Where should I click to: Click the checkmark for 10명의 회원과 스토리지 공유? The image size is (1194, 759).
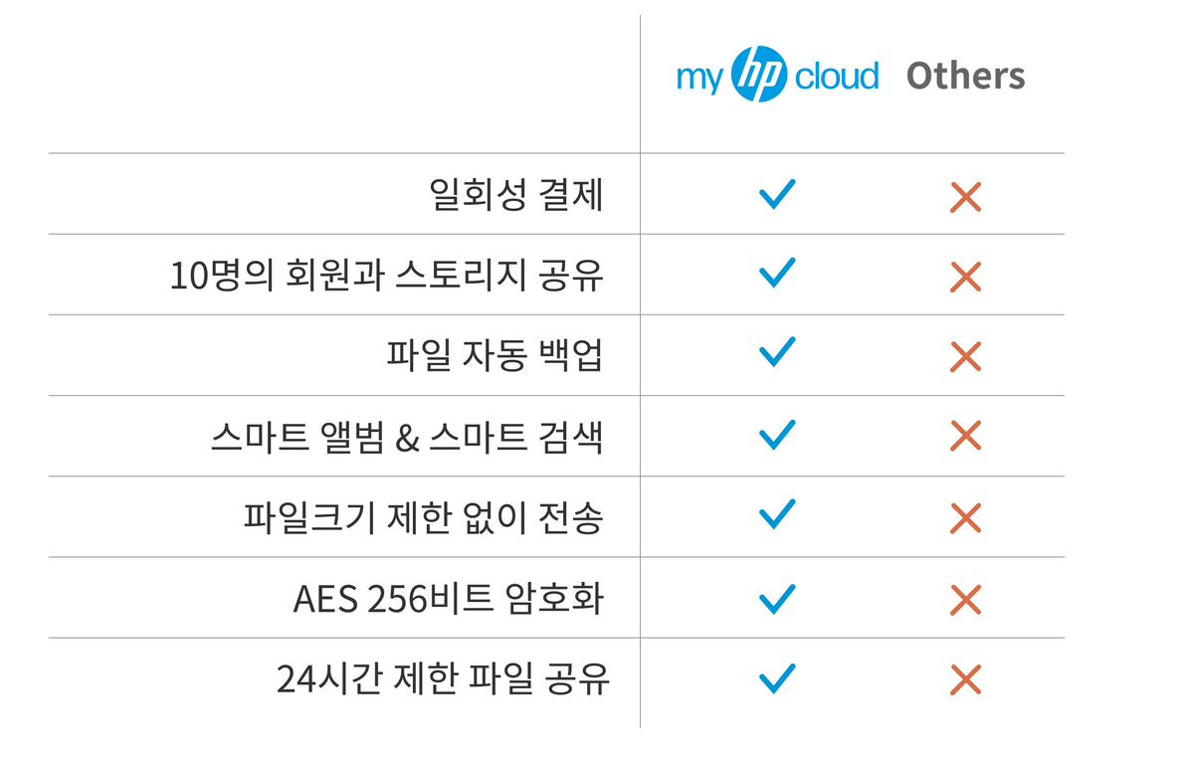pyautogui.click(x=777, y=272)
